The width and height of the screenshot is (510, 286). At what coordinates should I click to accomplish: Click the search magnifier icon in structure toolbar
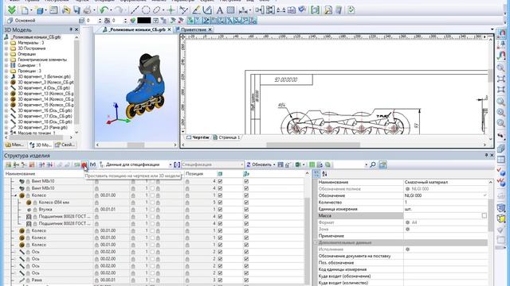[x=373, y=164]
